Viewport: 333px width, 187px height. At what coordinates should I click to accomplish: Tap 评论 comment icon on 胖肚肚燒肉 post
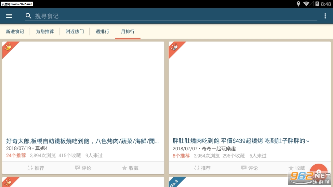(244, 168)
